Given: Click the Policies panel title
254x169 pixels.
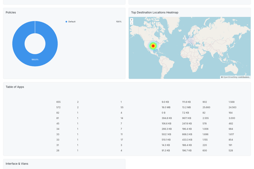Looking at the screenshot, I should click(11, 12).
